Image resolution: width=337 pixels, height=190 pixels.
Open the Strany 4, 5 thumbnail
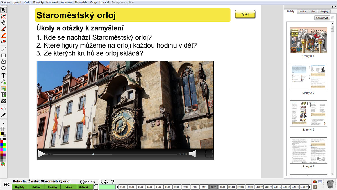(308, 113)
